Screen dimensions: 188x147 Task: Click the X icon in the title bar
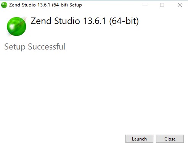tap(180, 5)
